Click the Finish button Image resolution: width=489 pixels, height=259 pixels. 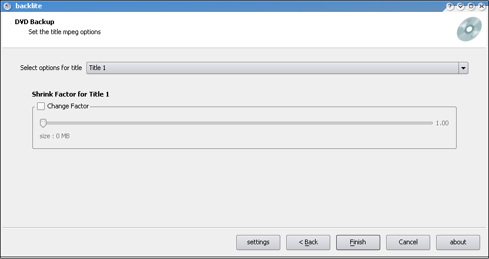(x=358, y=242)
